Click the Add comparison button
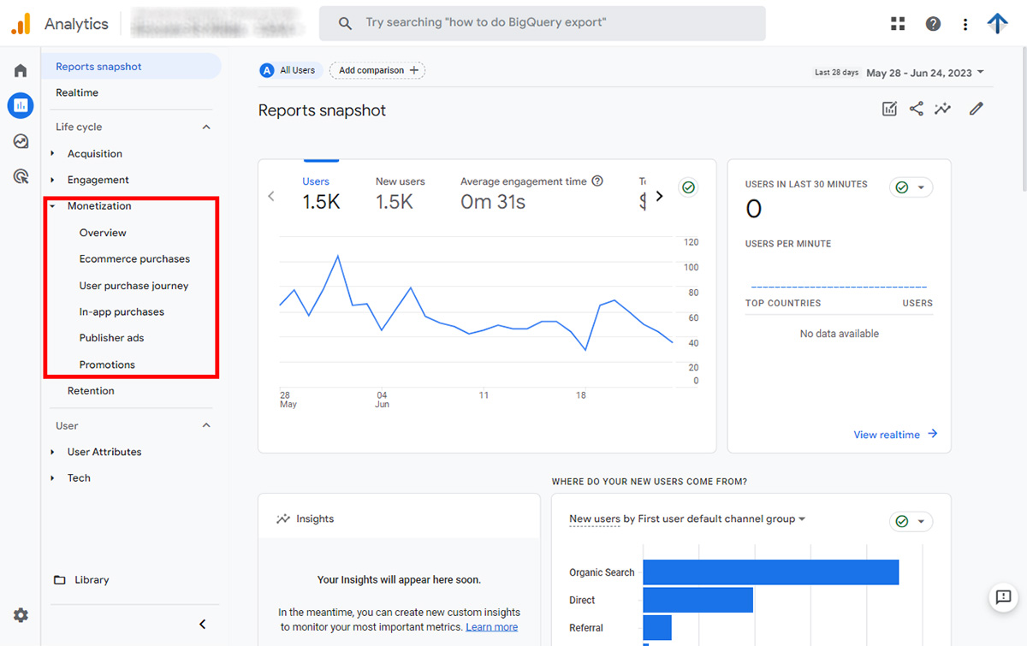The width and height of the screenshot is (1027, 646). (x=377, y=70)
